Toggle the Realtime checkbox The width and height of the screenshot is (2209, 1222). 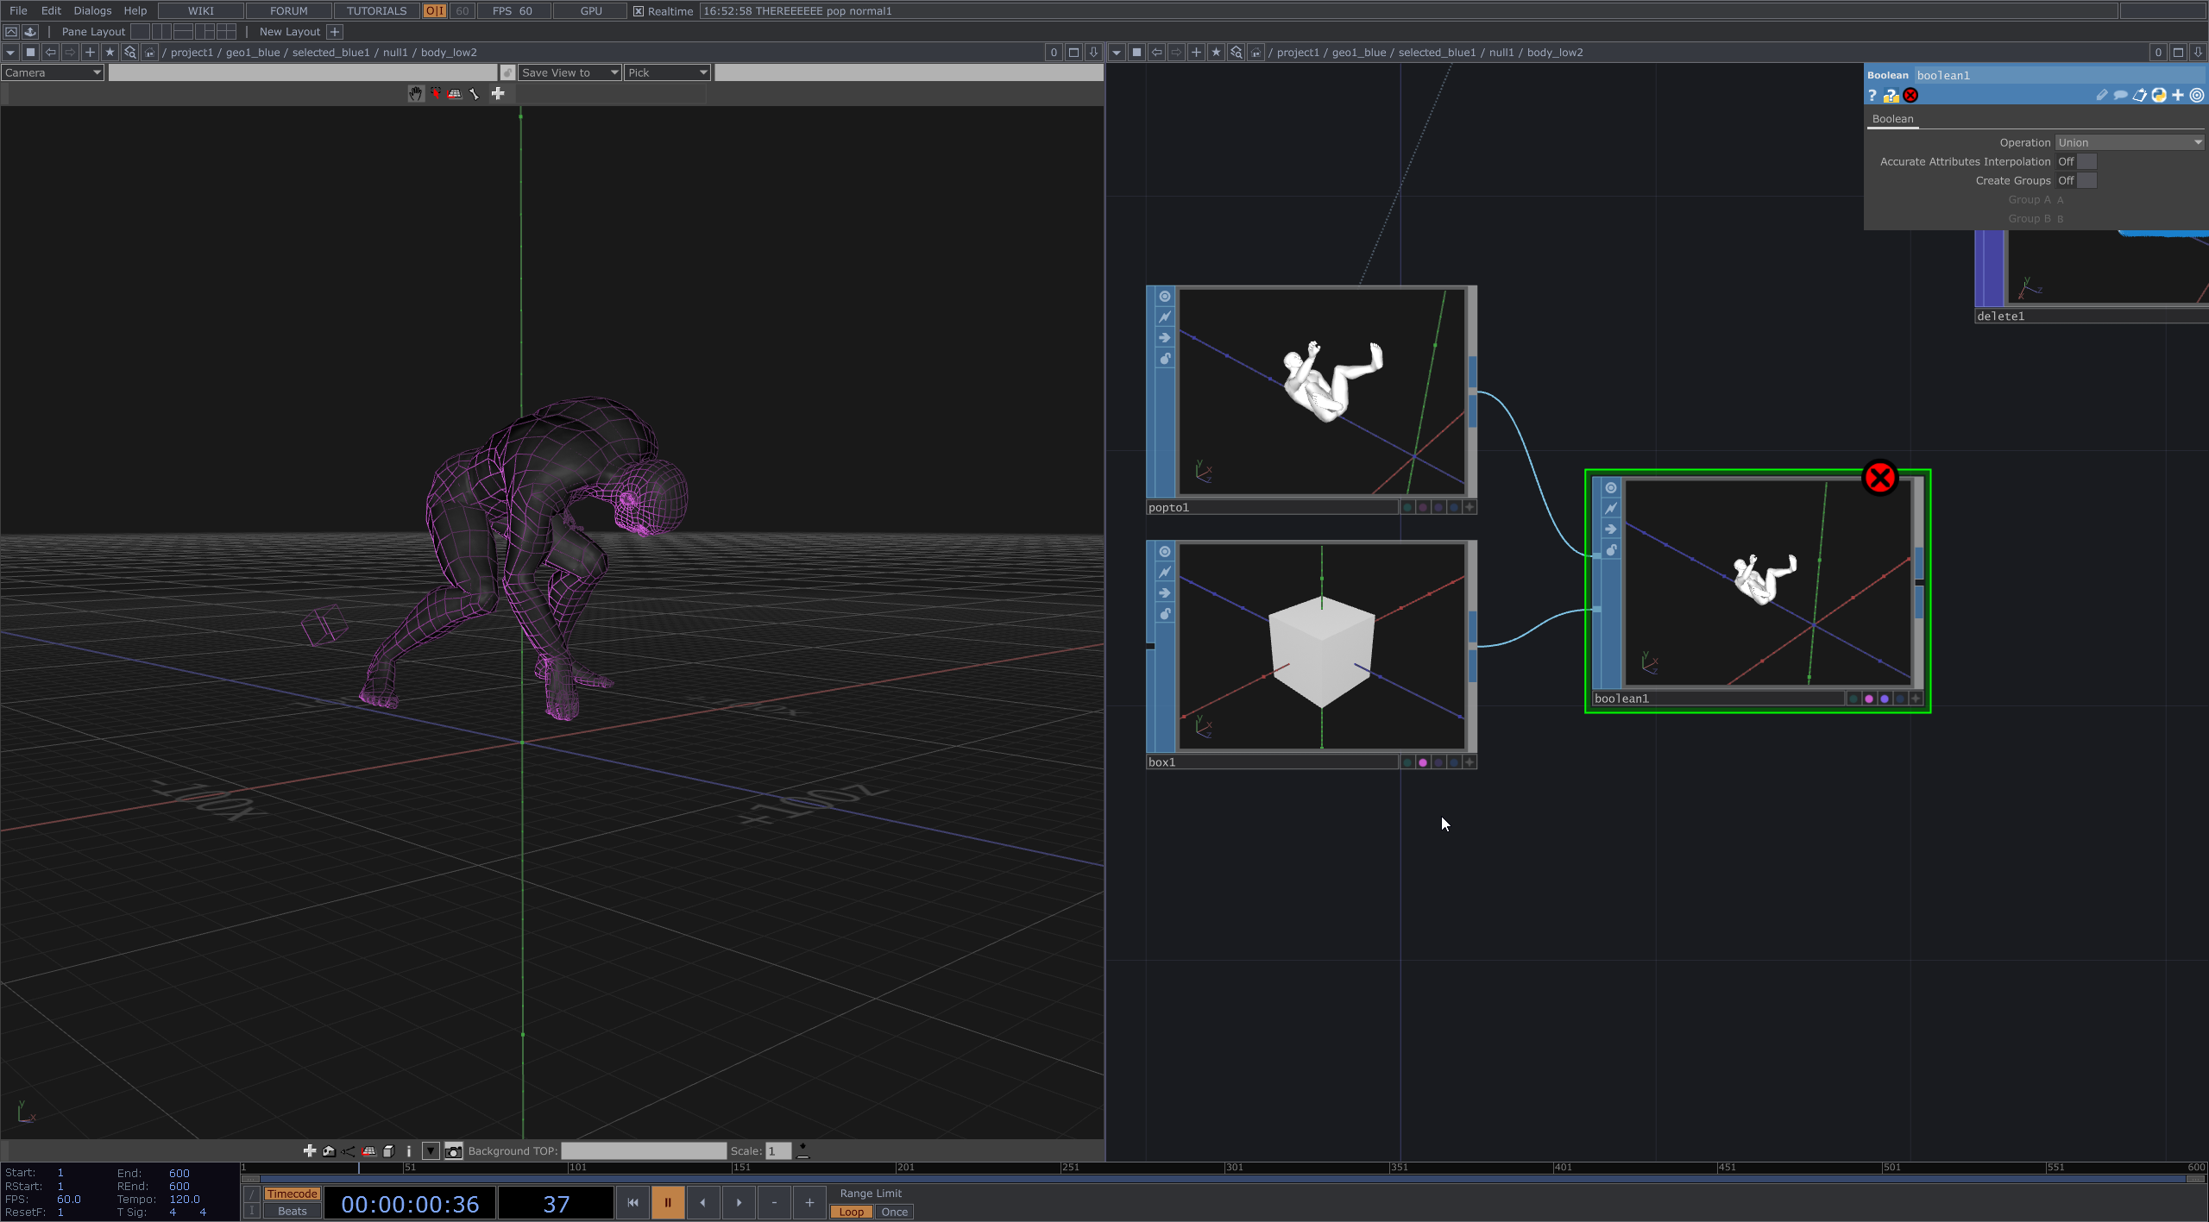639,11
